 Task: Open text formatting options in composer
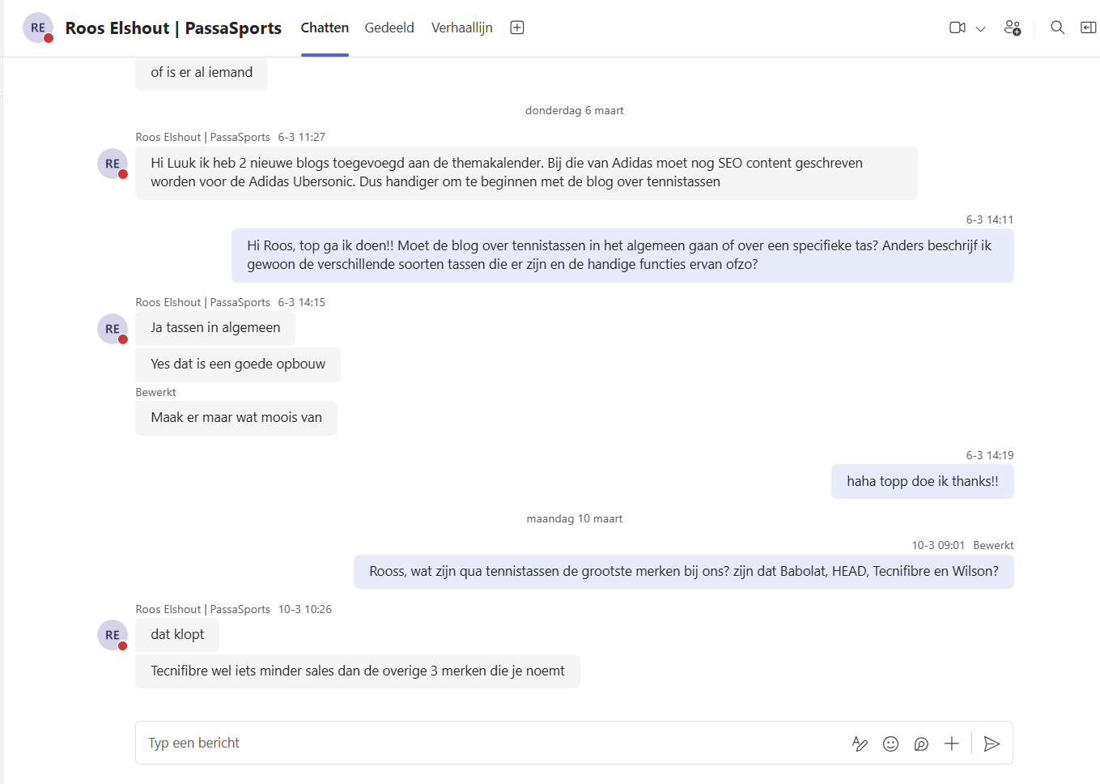coord(860,744)
